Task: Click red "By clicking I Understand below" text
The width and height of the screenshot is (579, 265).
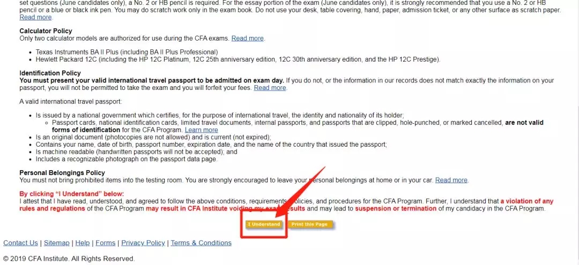Action: (x=71, y=194)
